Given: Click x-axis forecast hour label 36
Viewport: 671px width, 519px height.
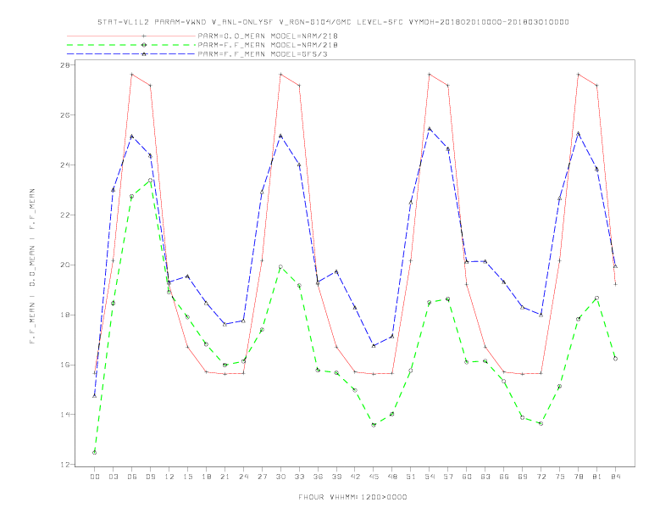Looking at the screenshot, I should 318,477.
